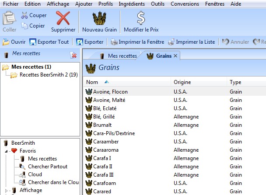Viewport: 266px width, 195px height.
Task: Select the Recettes BeerSmith 2 folder
Action: coord(48,75)
